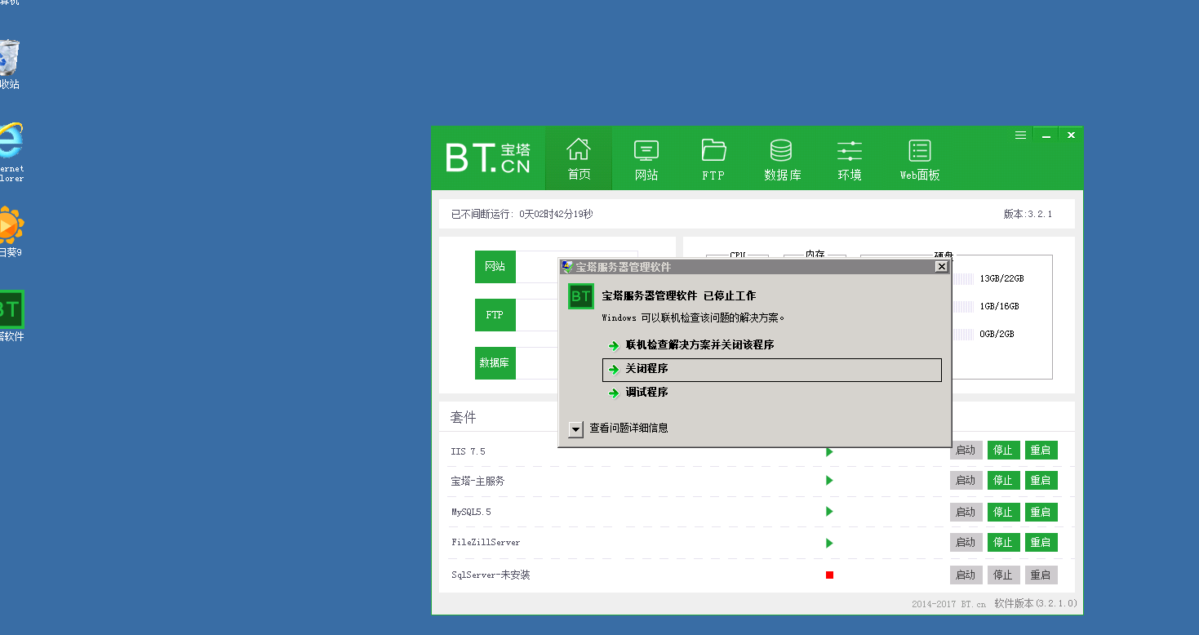Open the sunflower remote desktop icon
This screenshot has width=1199, height=635.
click(x=11, y=233)
